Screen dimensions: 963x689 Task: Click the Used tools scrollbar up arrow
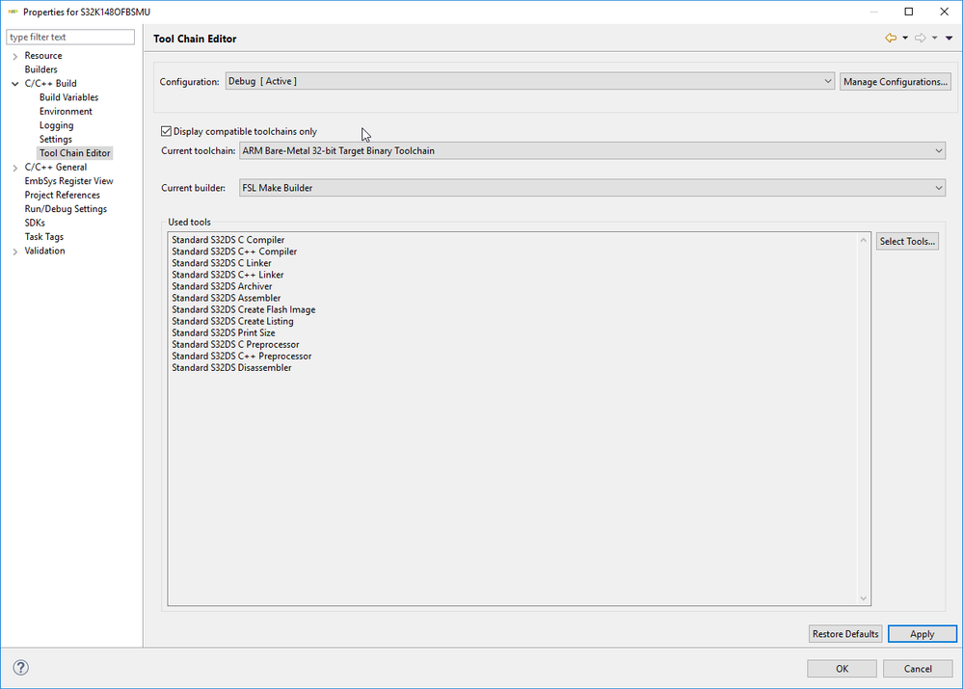864,240
